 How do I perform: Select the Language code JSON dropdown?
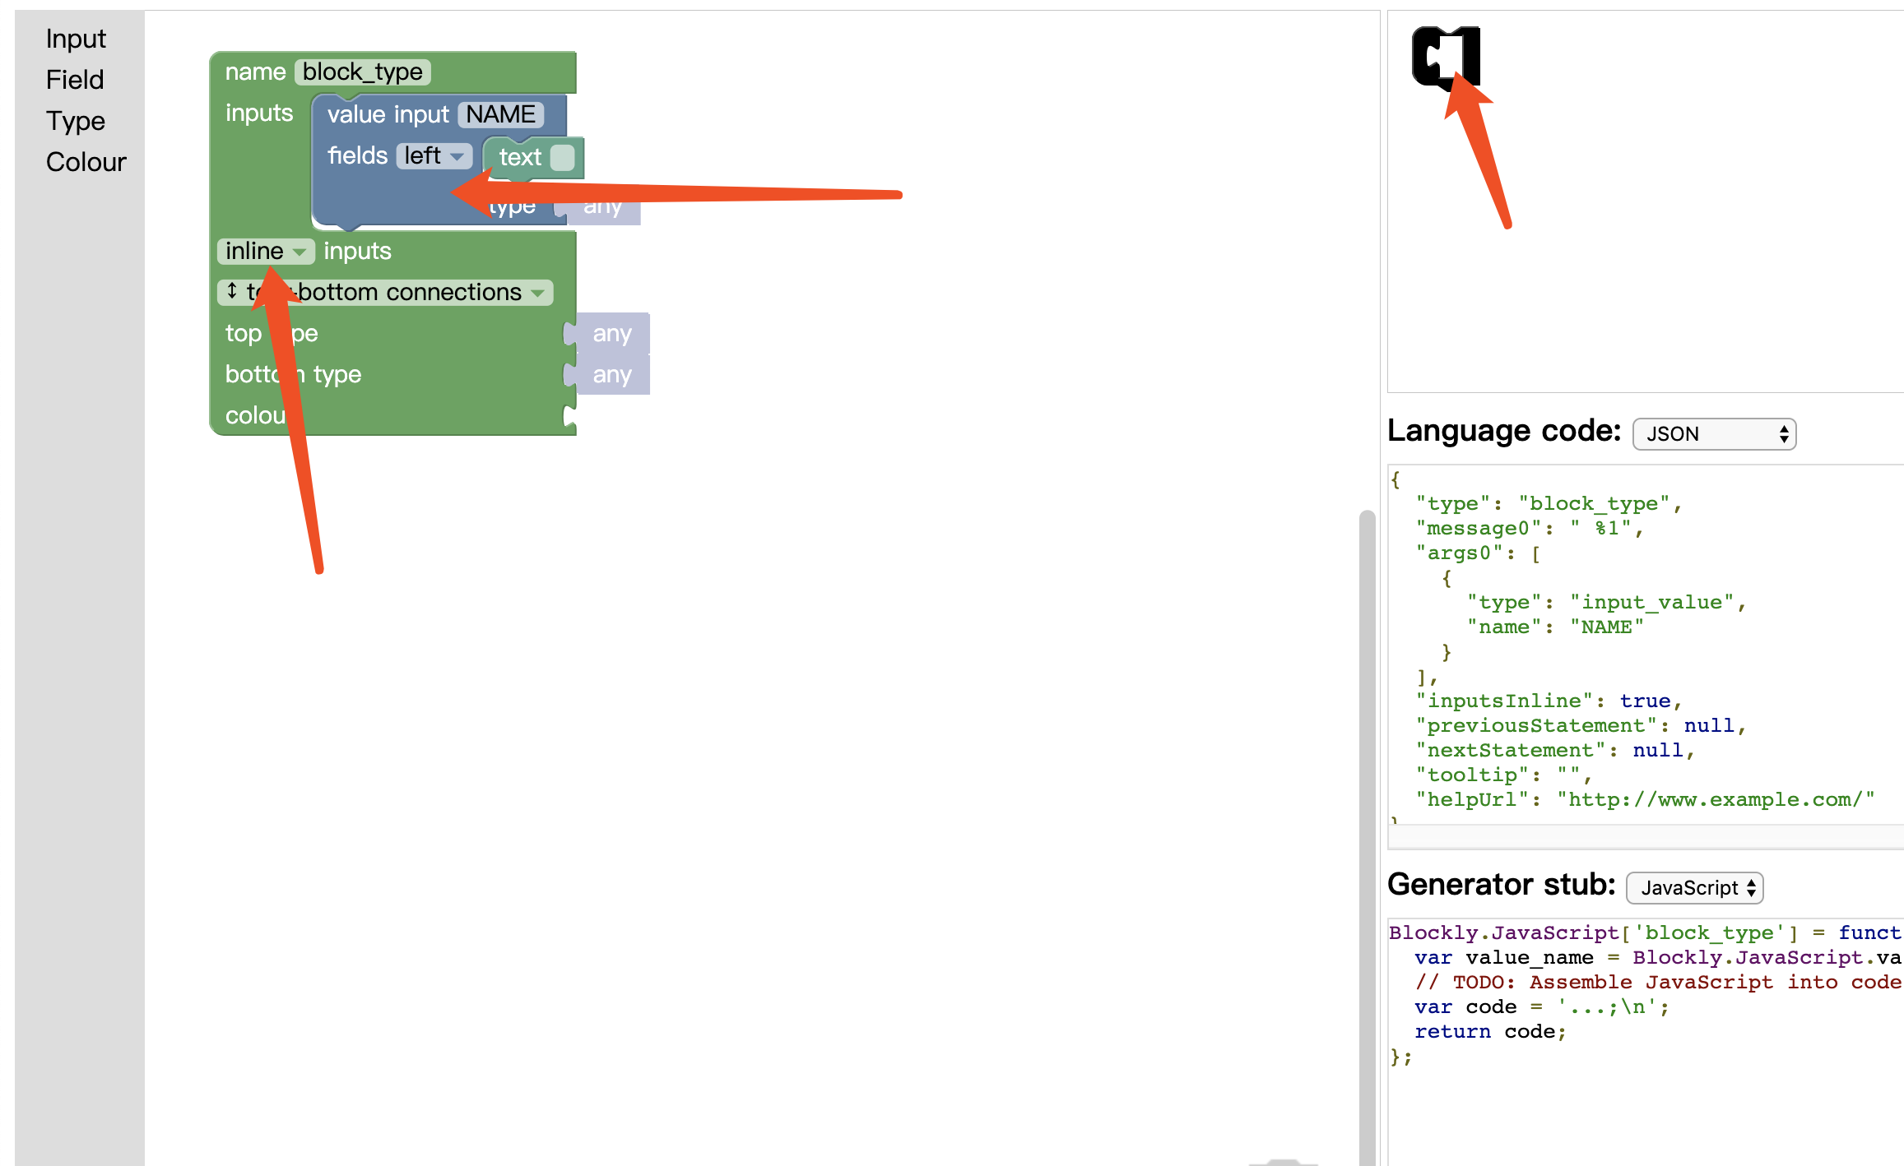coord(1713,434)
